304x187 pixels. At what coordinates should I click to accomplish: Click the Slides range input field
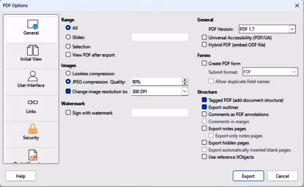pos(160,37)
